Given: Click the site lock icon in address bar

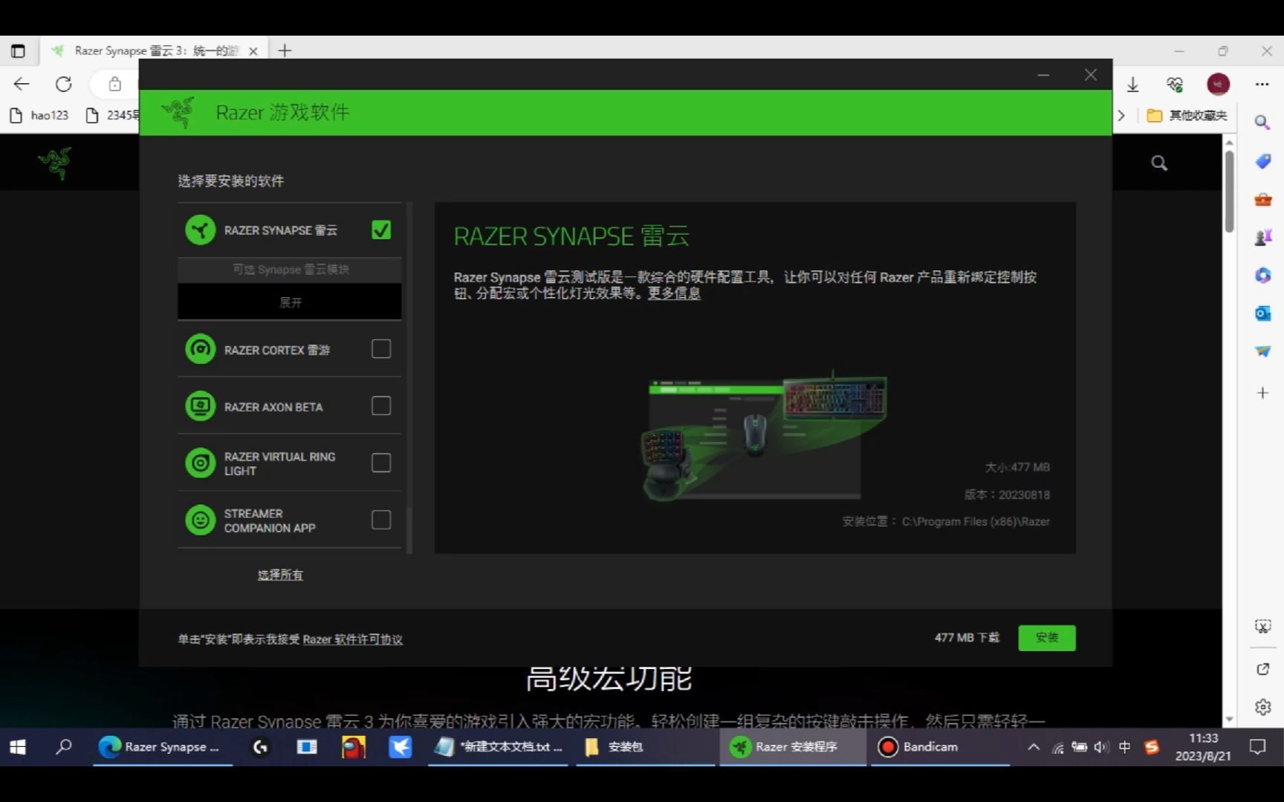Looking at the screenshot, I should pos(114,84).
